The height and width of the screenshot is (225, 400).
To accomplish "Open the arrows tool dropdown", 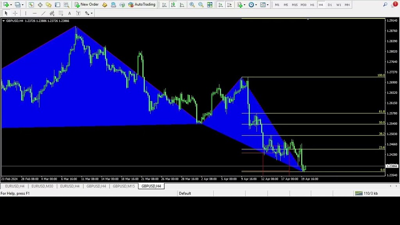I will [89, 13].
